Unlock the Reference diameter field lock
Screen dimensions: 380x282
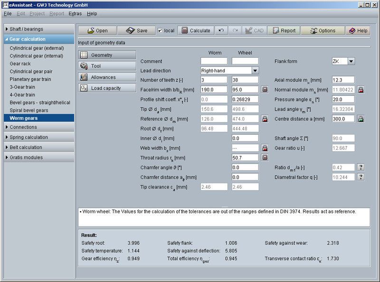[265, 119]
